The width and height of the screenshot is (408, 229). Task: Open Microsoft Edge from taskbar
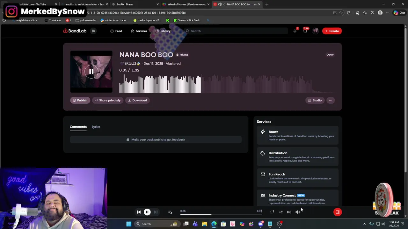tap(214, 224)
